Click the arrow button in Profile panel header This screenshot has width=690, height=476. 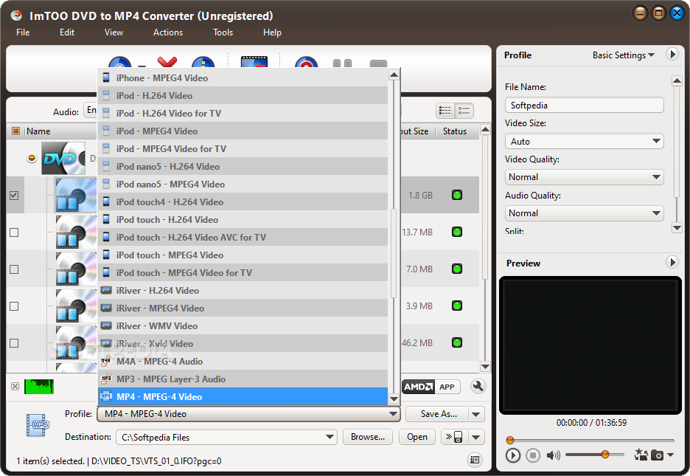[672, 55]
